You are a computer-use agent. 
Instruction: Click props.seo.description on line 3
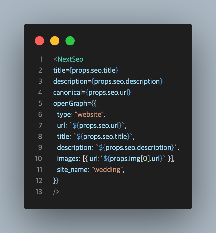click(127, 82)
